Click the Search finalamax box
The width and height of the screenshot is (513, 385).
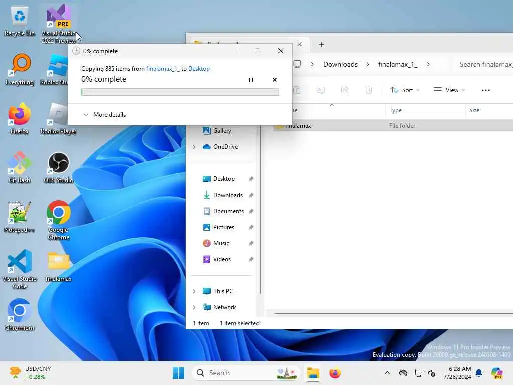483,64
